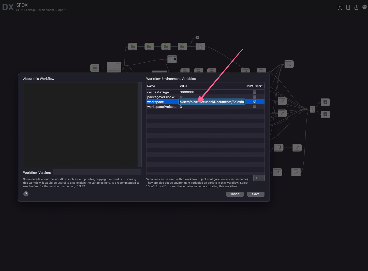Image resolution: width=368 pixels, height=271 pixels.
Task: Remove selected variable with minus button
Action: 262,178
